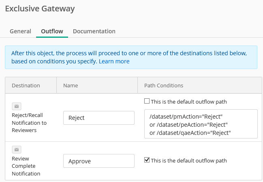Uncheck default outflow path for Approve row
Viewport: 263px width, 182px height.
[147, 160]
